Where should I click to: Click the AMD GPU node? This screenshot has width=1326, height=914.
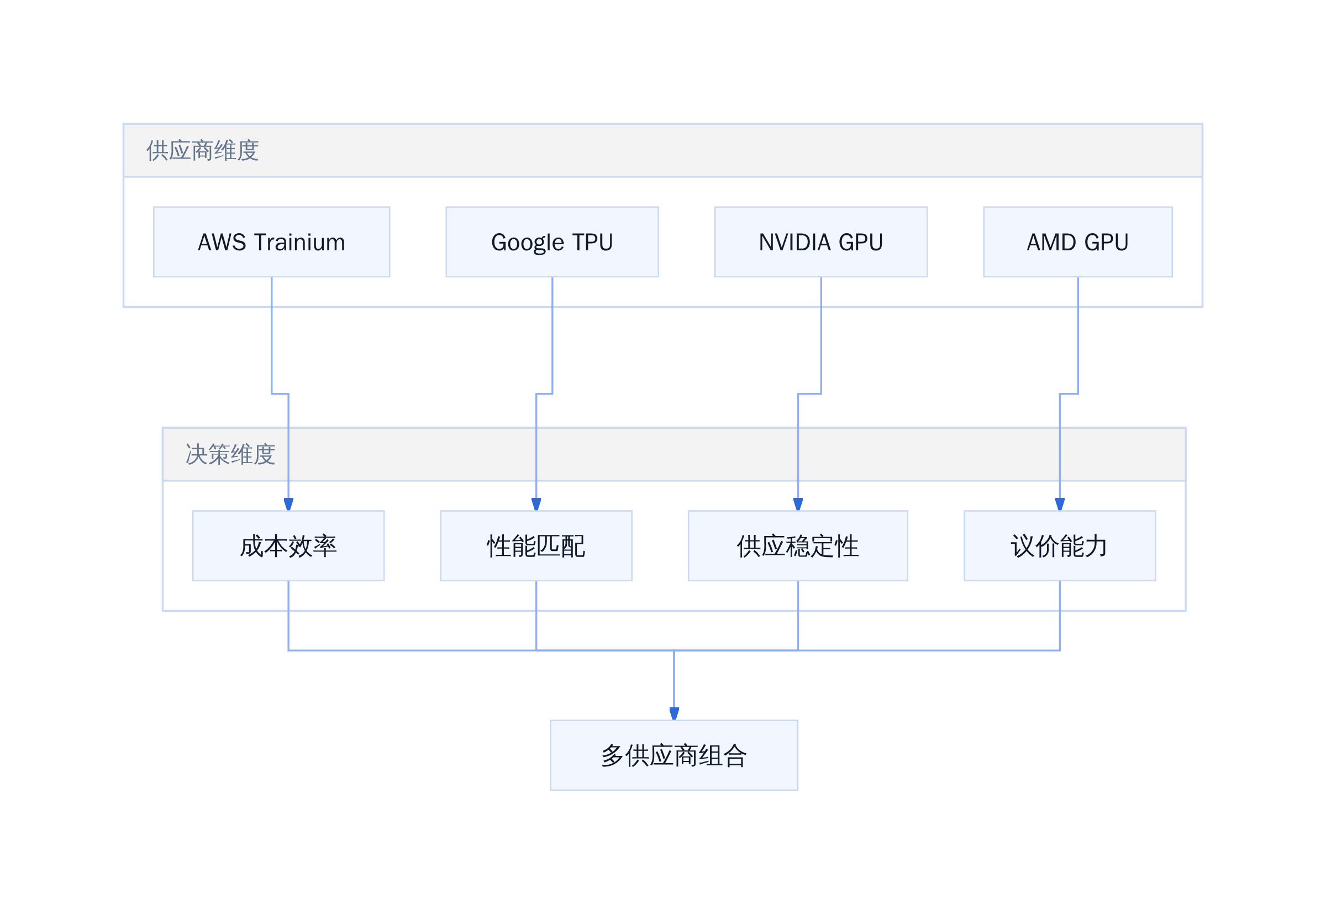point(1077,242)
